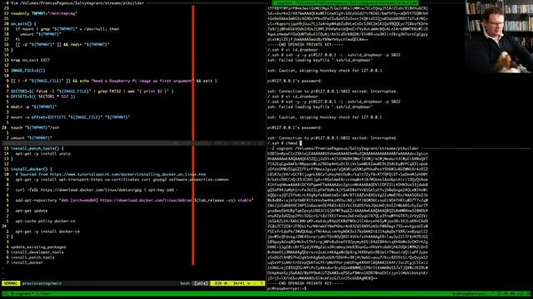Click the rmdir "${TMPMNT}" line
The image size is (533, 299).
62,44
